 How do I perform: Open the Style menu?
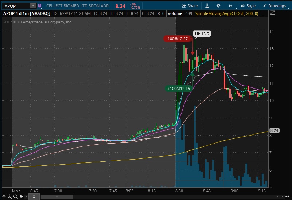(248, 6)
